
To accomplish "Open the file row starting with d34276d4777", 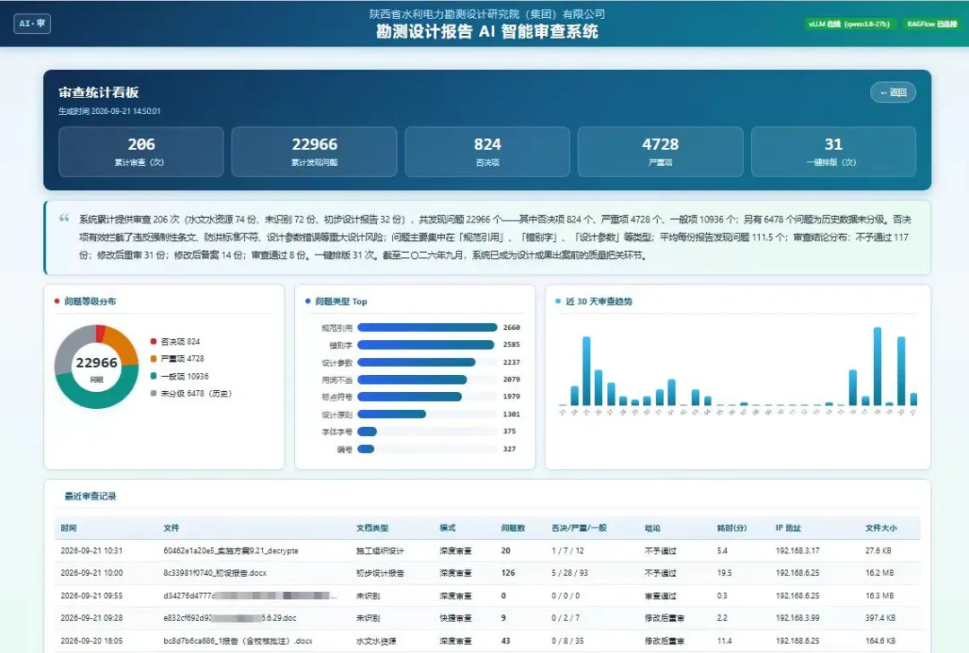I will pyautogui.click(x=249, y=596).
